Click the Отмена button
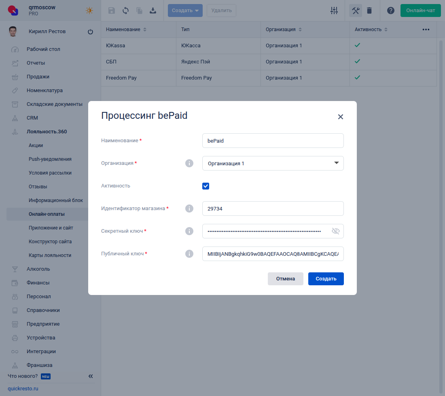Screen dimensions: 445x396 [x=286, y=279]
